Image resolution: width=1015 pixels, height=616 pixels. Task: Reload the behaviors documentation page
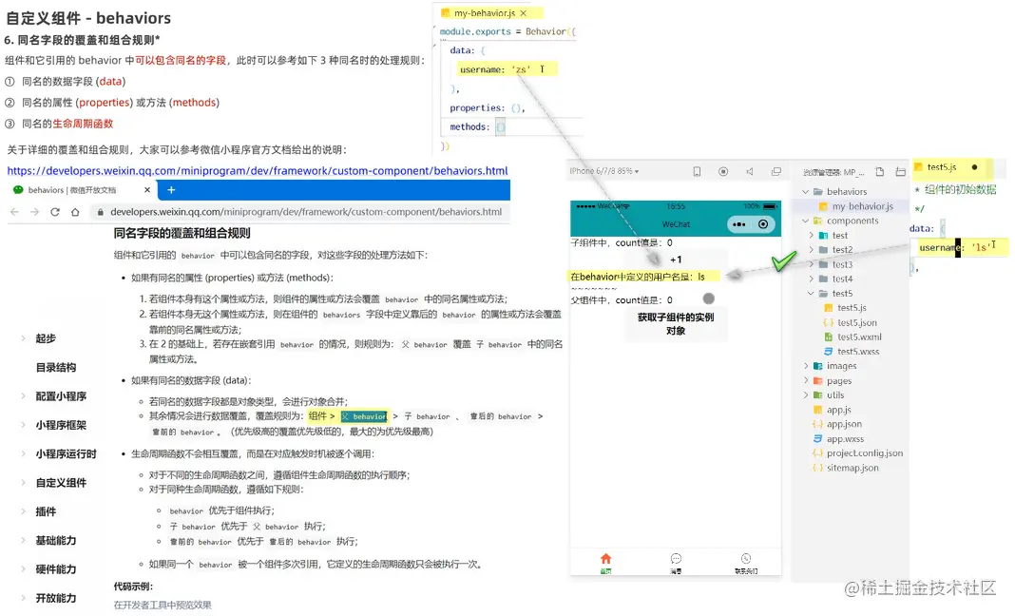(55, 212)
